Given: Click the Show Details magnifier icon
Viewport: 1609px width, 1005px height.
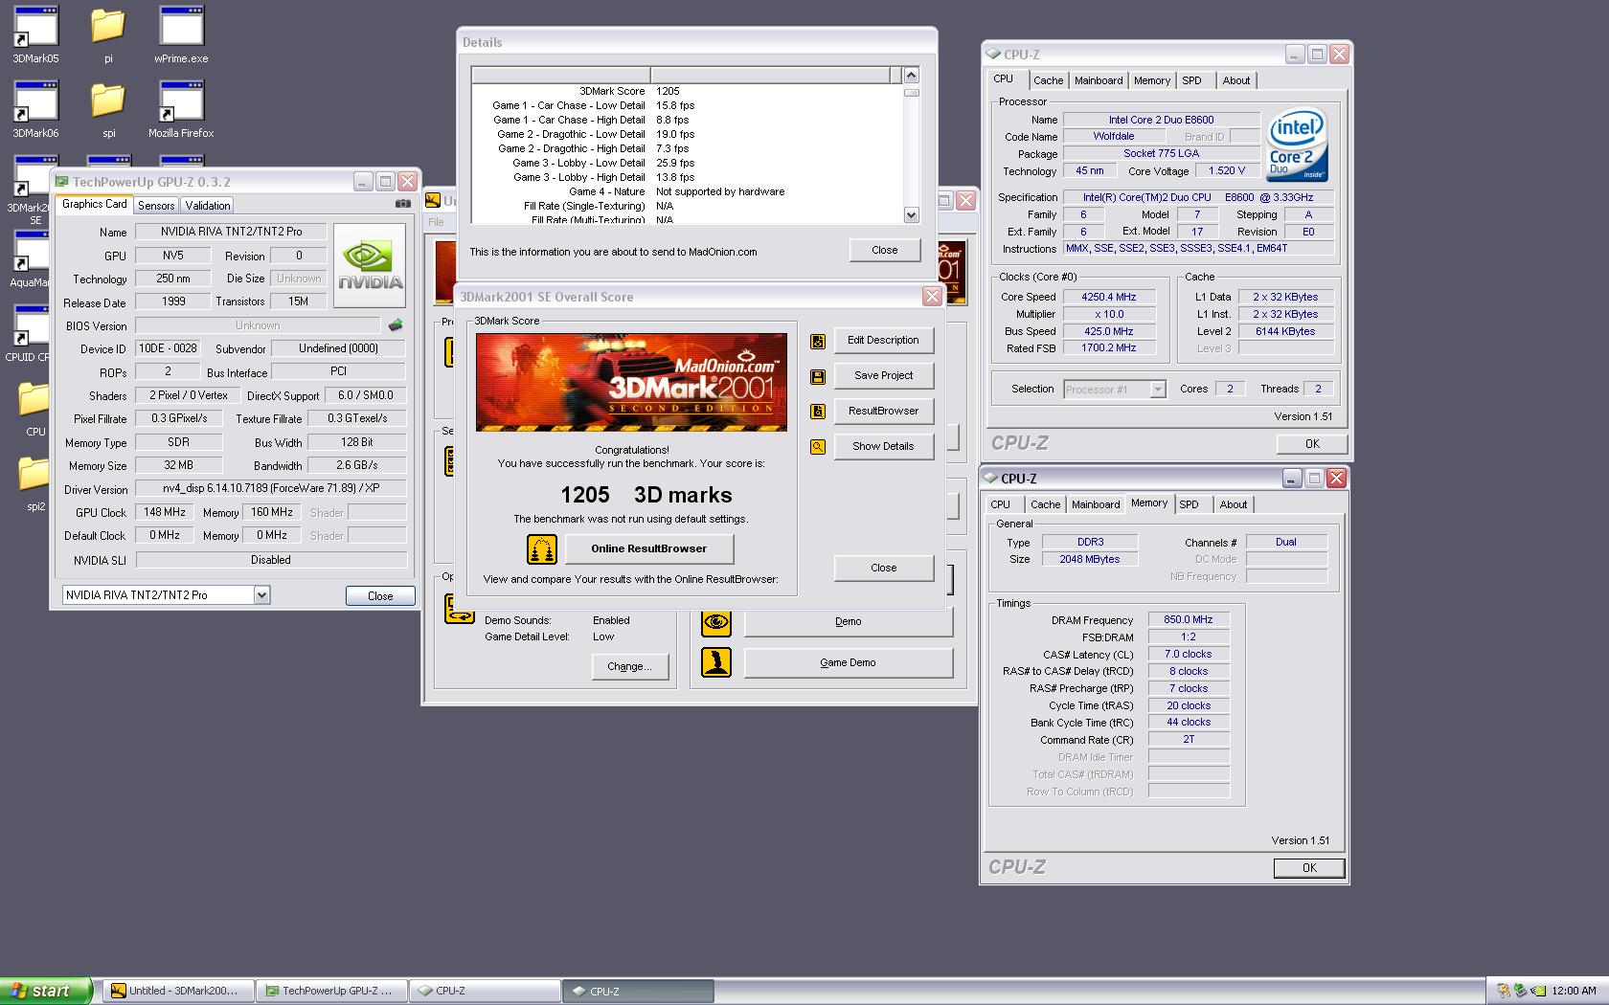Looking at the screenshot, I should pyautogui.click(x=818, y=447).
